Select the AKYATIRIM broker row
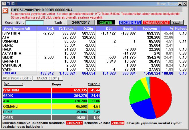Screen dimensions: 189x130 (12, 53)
